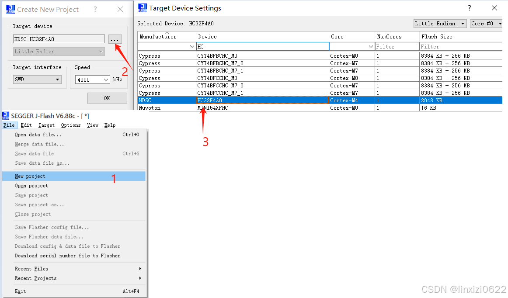
Task: Click the help question mark in Target Device Settings
Action: (x=469, y=8)
